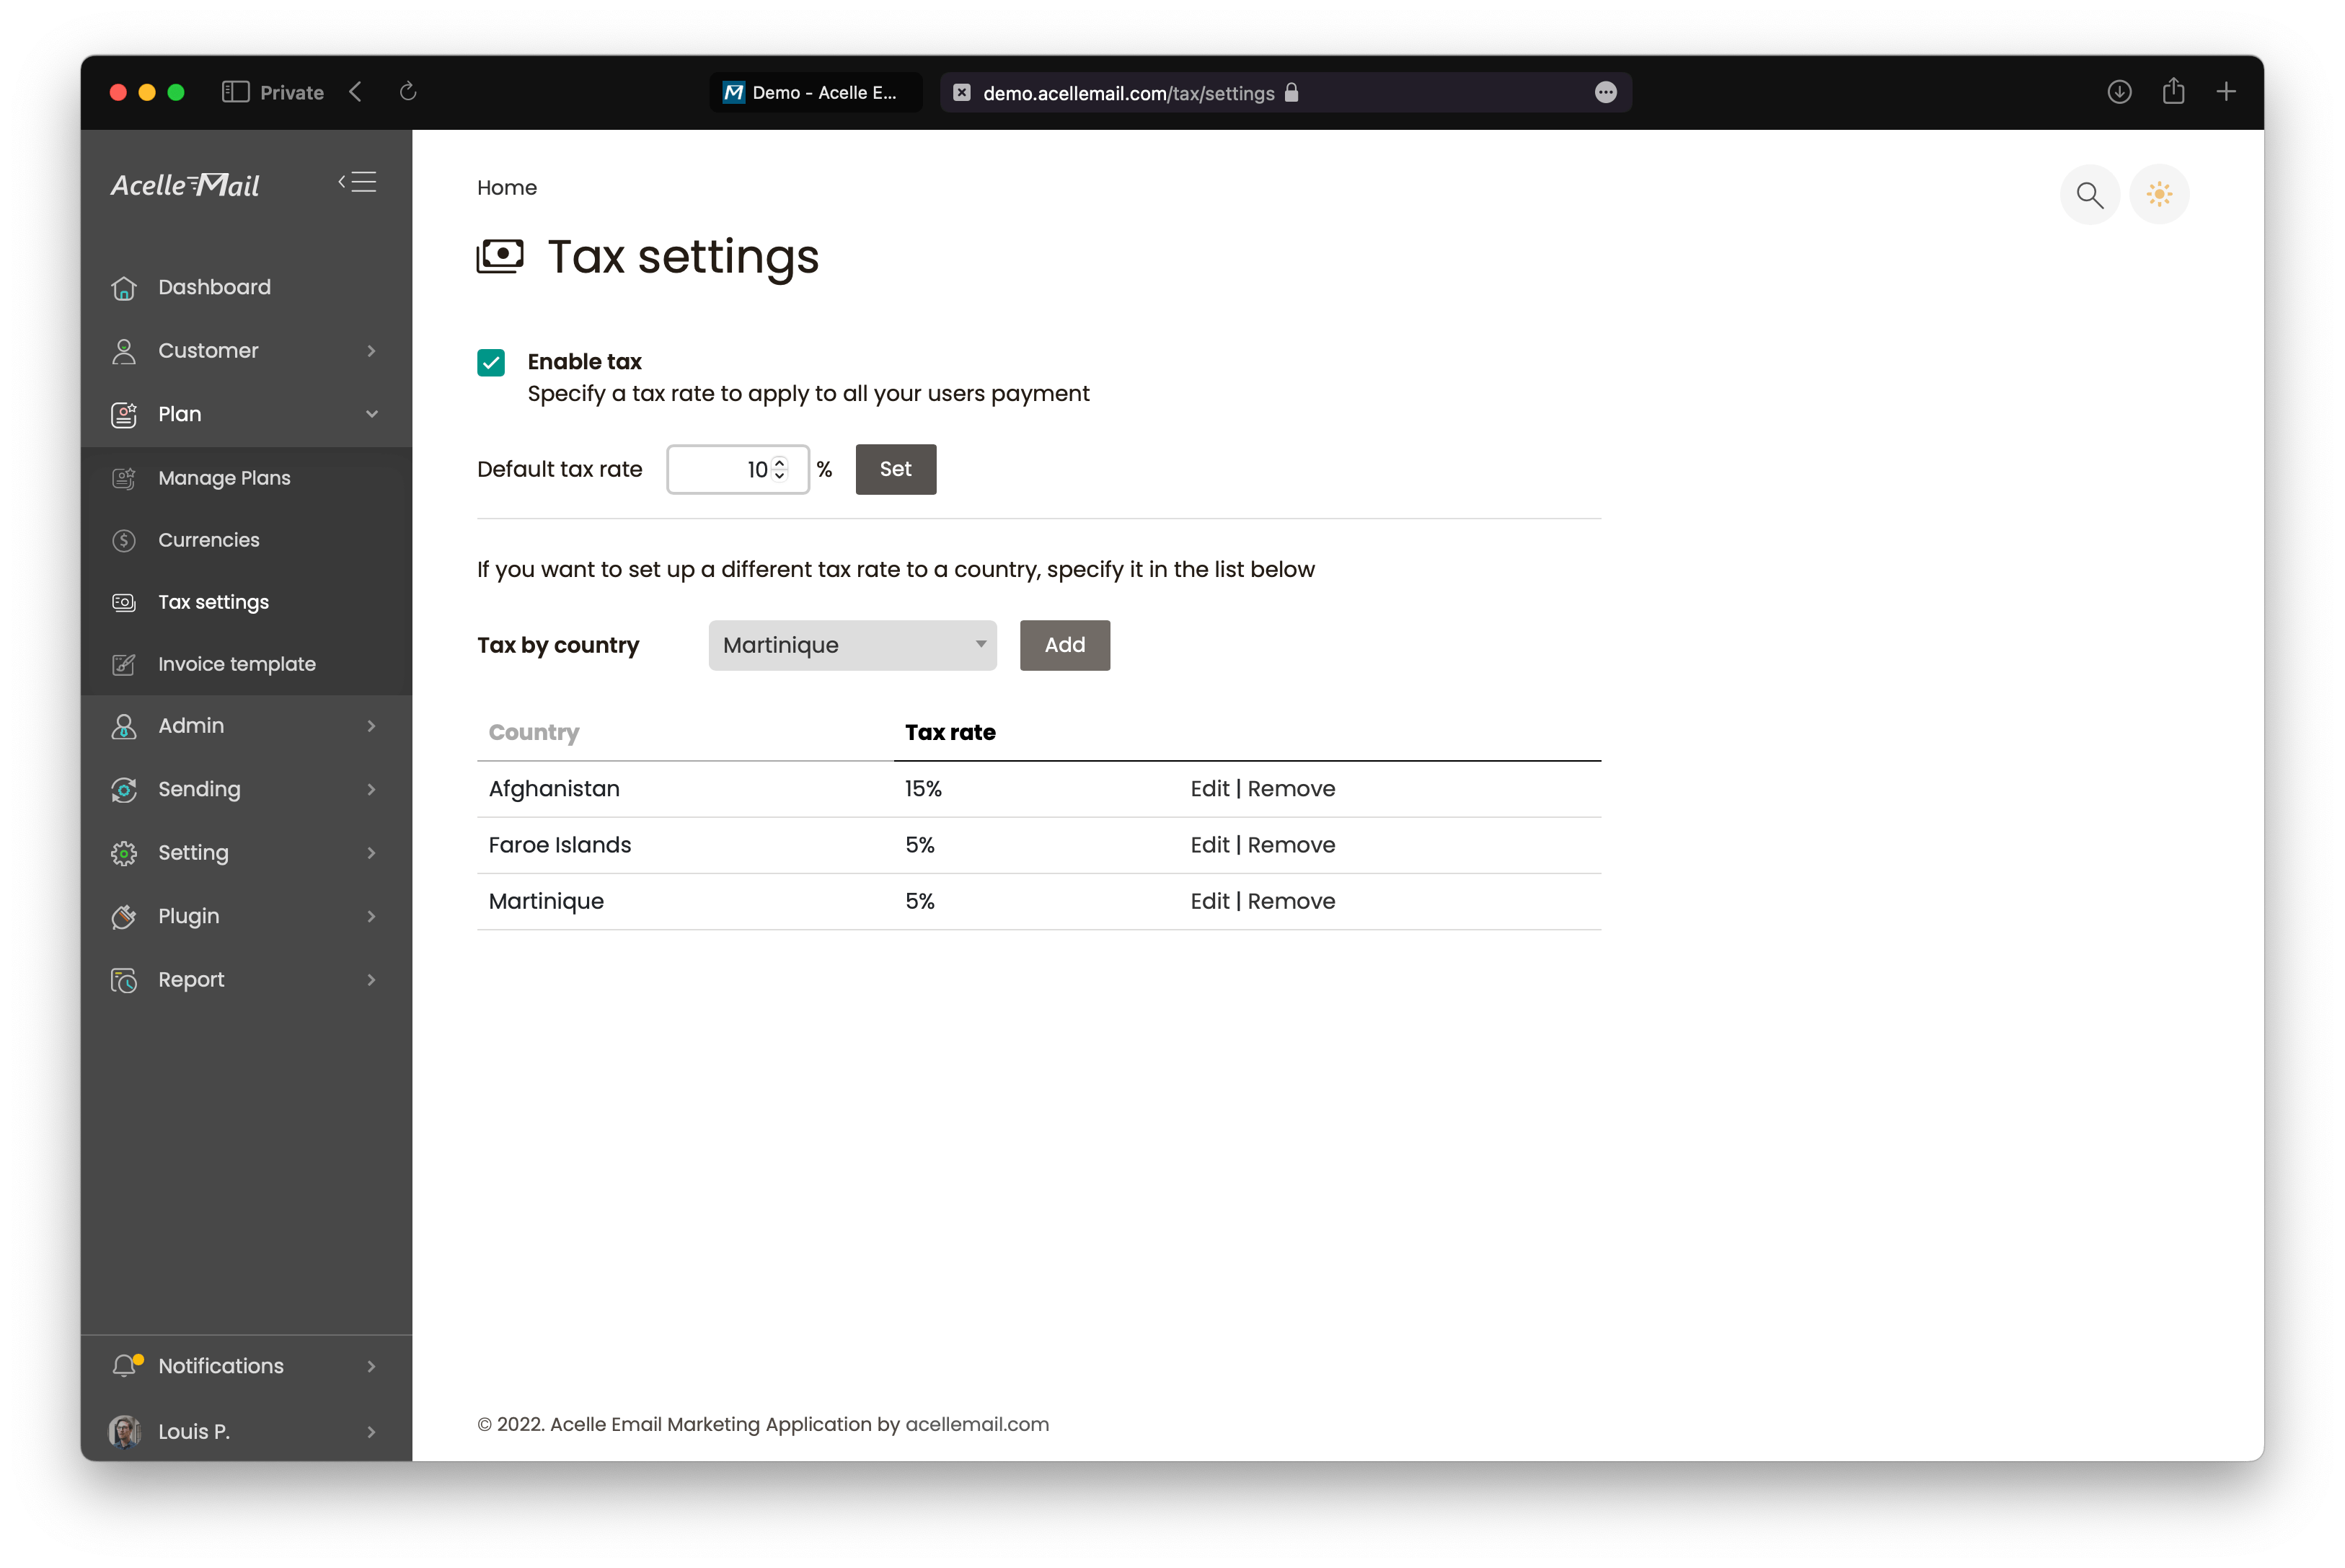
Task: Click the Customer sidebar icon
Action: click(x=124, y=350)
